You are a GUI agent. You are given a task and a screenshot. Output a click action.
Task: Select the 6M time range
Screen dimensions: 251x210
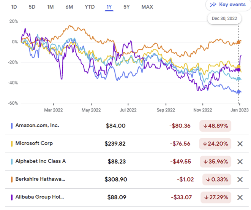point(69,7)
